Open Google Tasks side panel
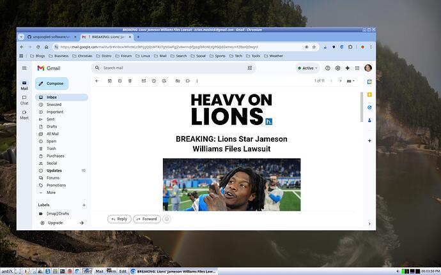 [369, 107]
